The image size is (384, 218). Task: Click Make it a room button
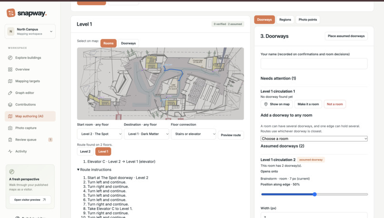308,104
